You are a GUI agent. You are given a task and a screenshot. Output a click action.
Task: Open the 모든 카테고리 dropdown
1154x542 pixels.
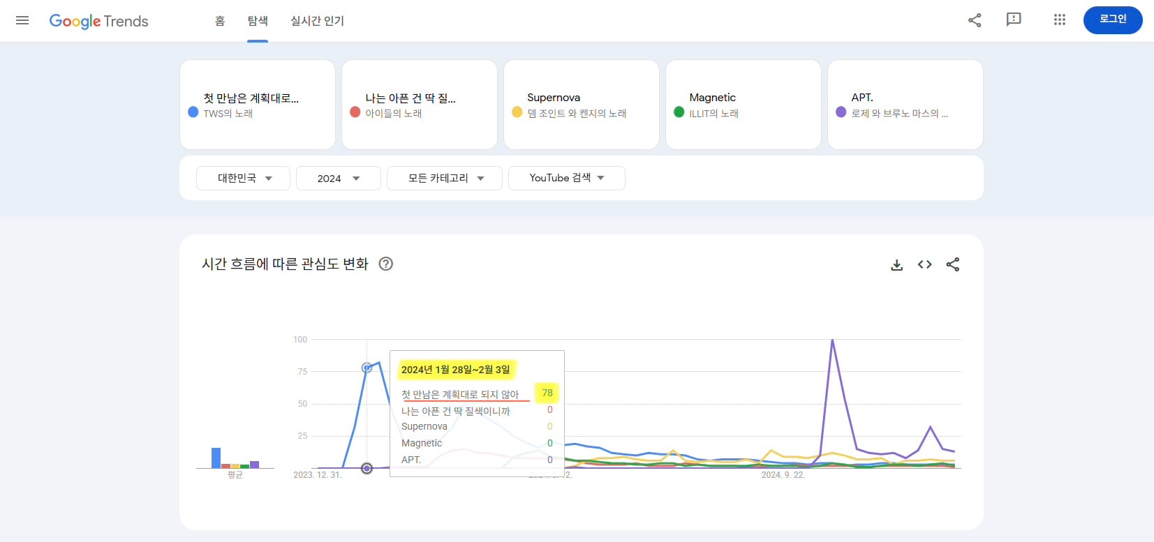click(445, 178)
